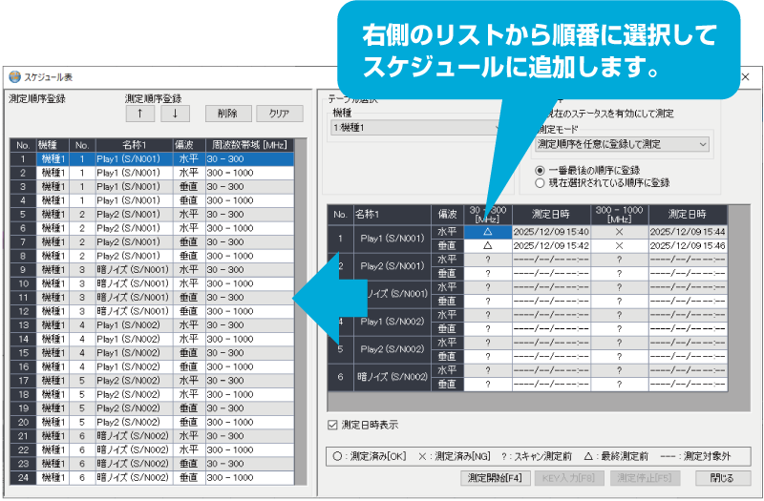Select schedule row 1 Play1 水平 30-300

tap(152, 159)
